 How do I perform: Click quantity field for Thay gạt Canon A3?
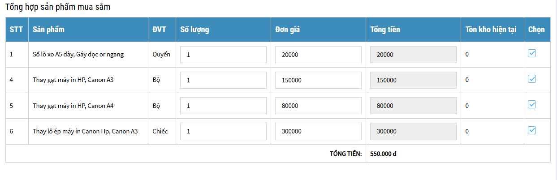[223, 80]
